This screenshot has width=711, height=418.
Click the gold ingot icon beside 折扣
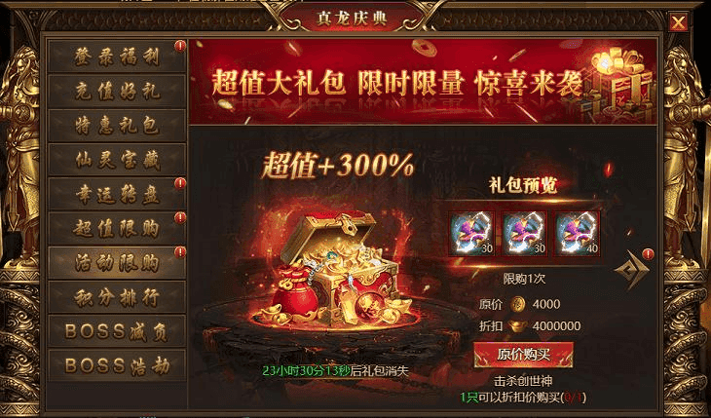coord(518,325)
